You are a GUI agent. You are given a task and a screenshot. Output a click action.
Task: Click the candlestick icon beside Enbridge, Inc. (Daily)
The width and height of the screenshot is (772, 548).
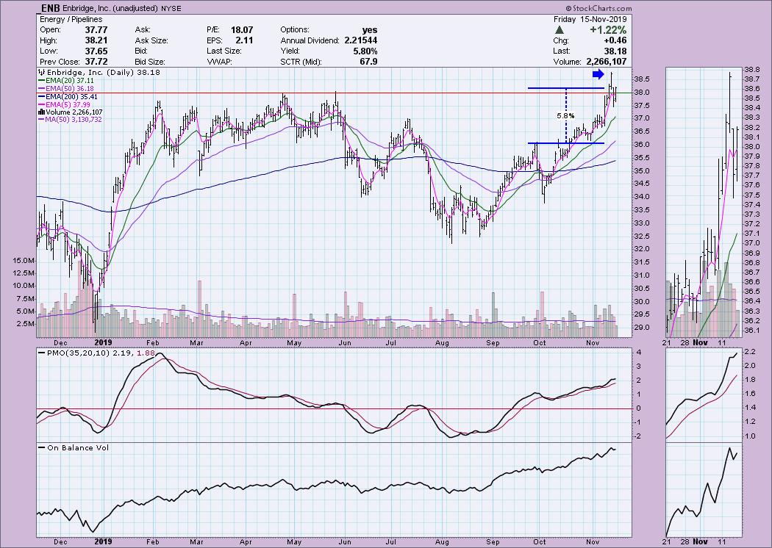[40, 73]
